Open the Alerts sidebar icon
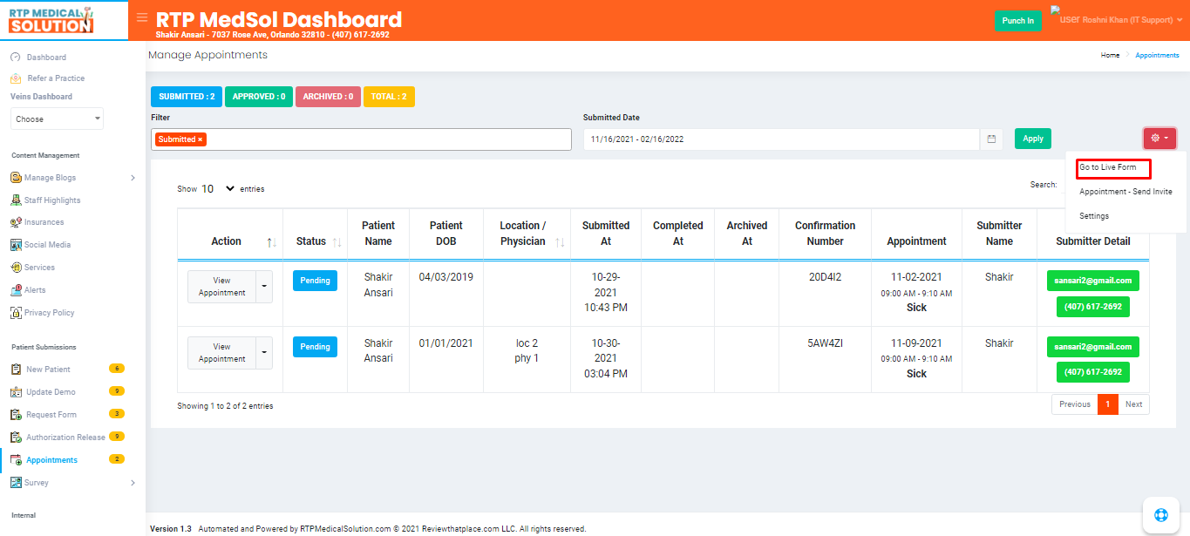Viewport: 1190px width, 536px height. (17, 290)
